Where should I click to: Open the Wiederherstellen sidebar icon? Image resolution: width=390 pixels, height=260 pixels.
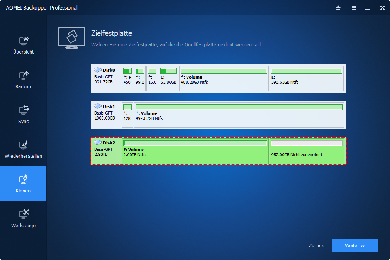[x=24, y=145]
